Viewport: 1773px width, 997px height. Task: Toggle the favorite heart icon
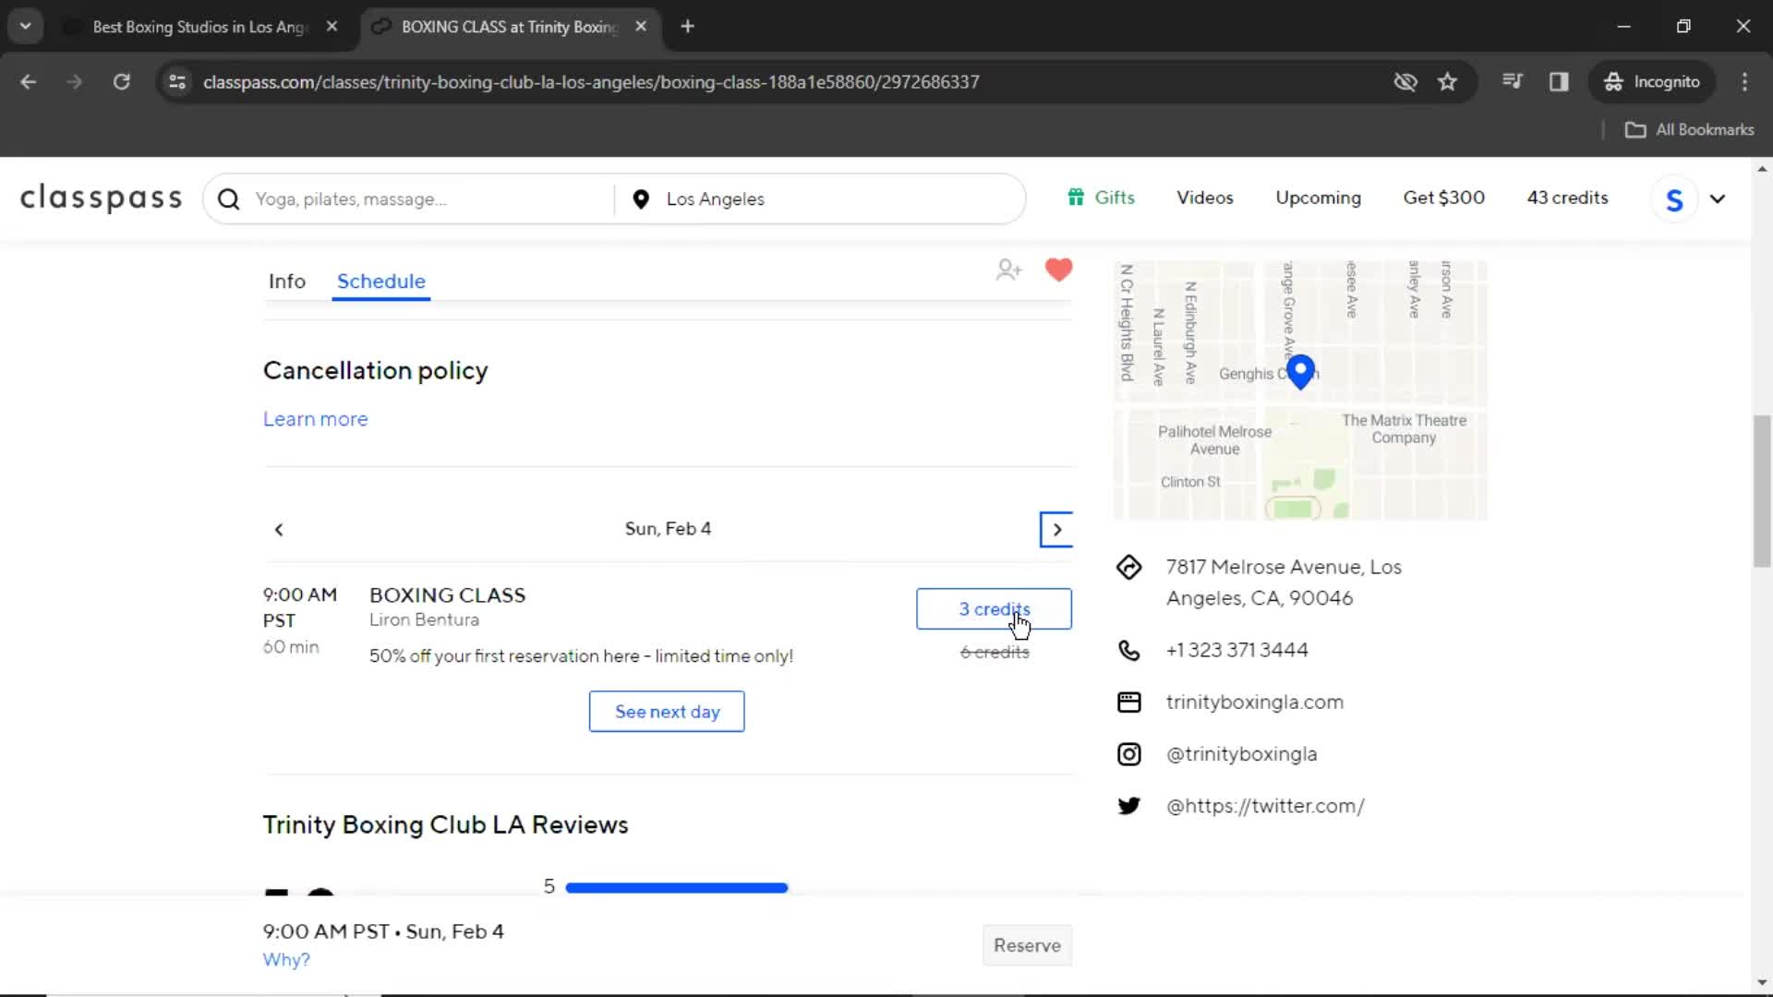[x=1058, y=270]
